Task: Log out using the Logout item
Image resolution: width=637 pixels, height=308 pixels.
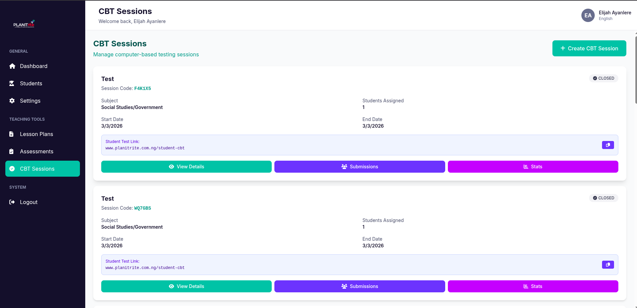Action: (28, 202)
